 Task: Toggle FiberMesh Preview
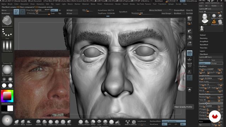204,63
